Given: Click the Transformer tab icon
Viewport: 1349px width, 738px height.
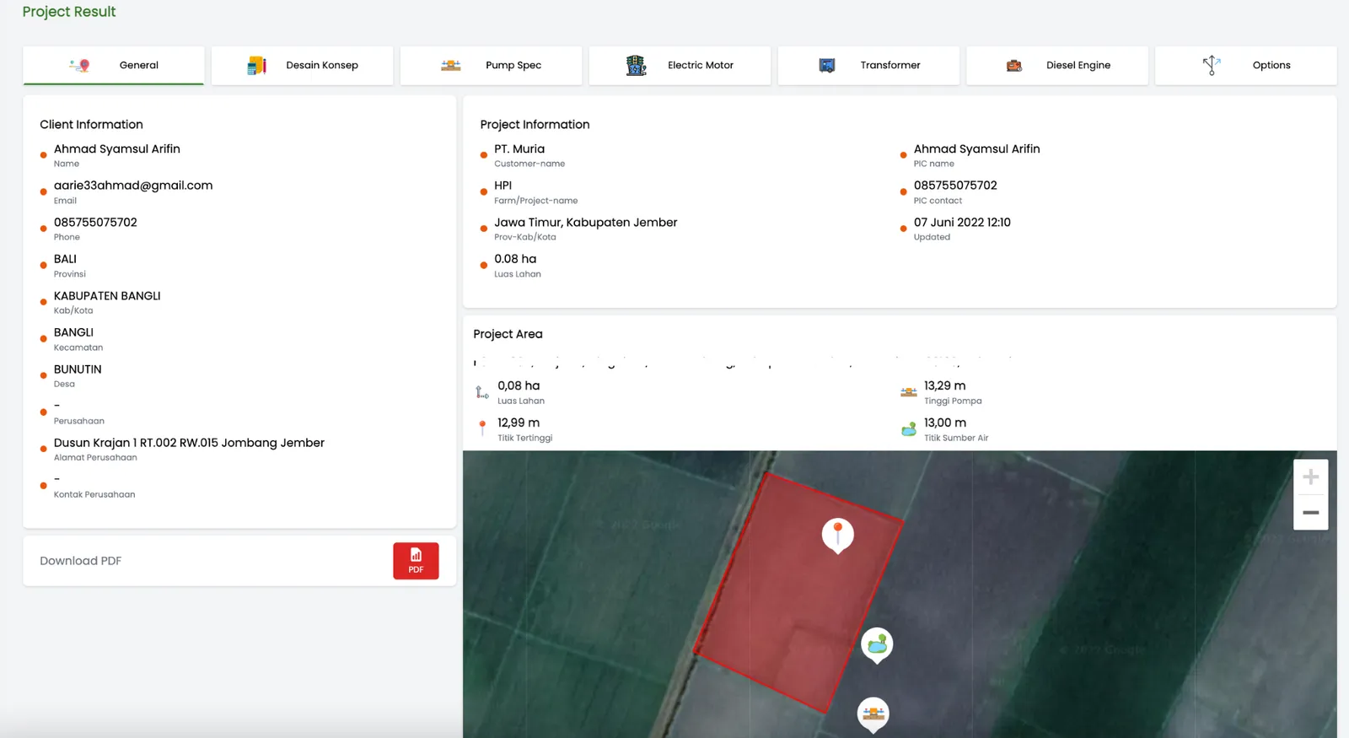Looking at the screenshot, I should 827,65.
